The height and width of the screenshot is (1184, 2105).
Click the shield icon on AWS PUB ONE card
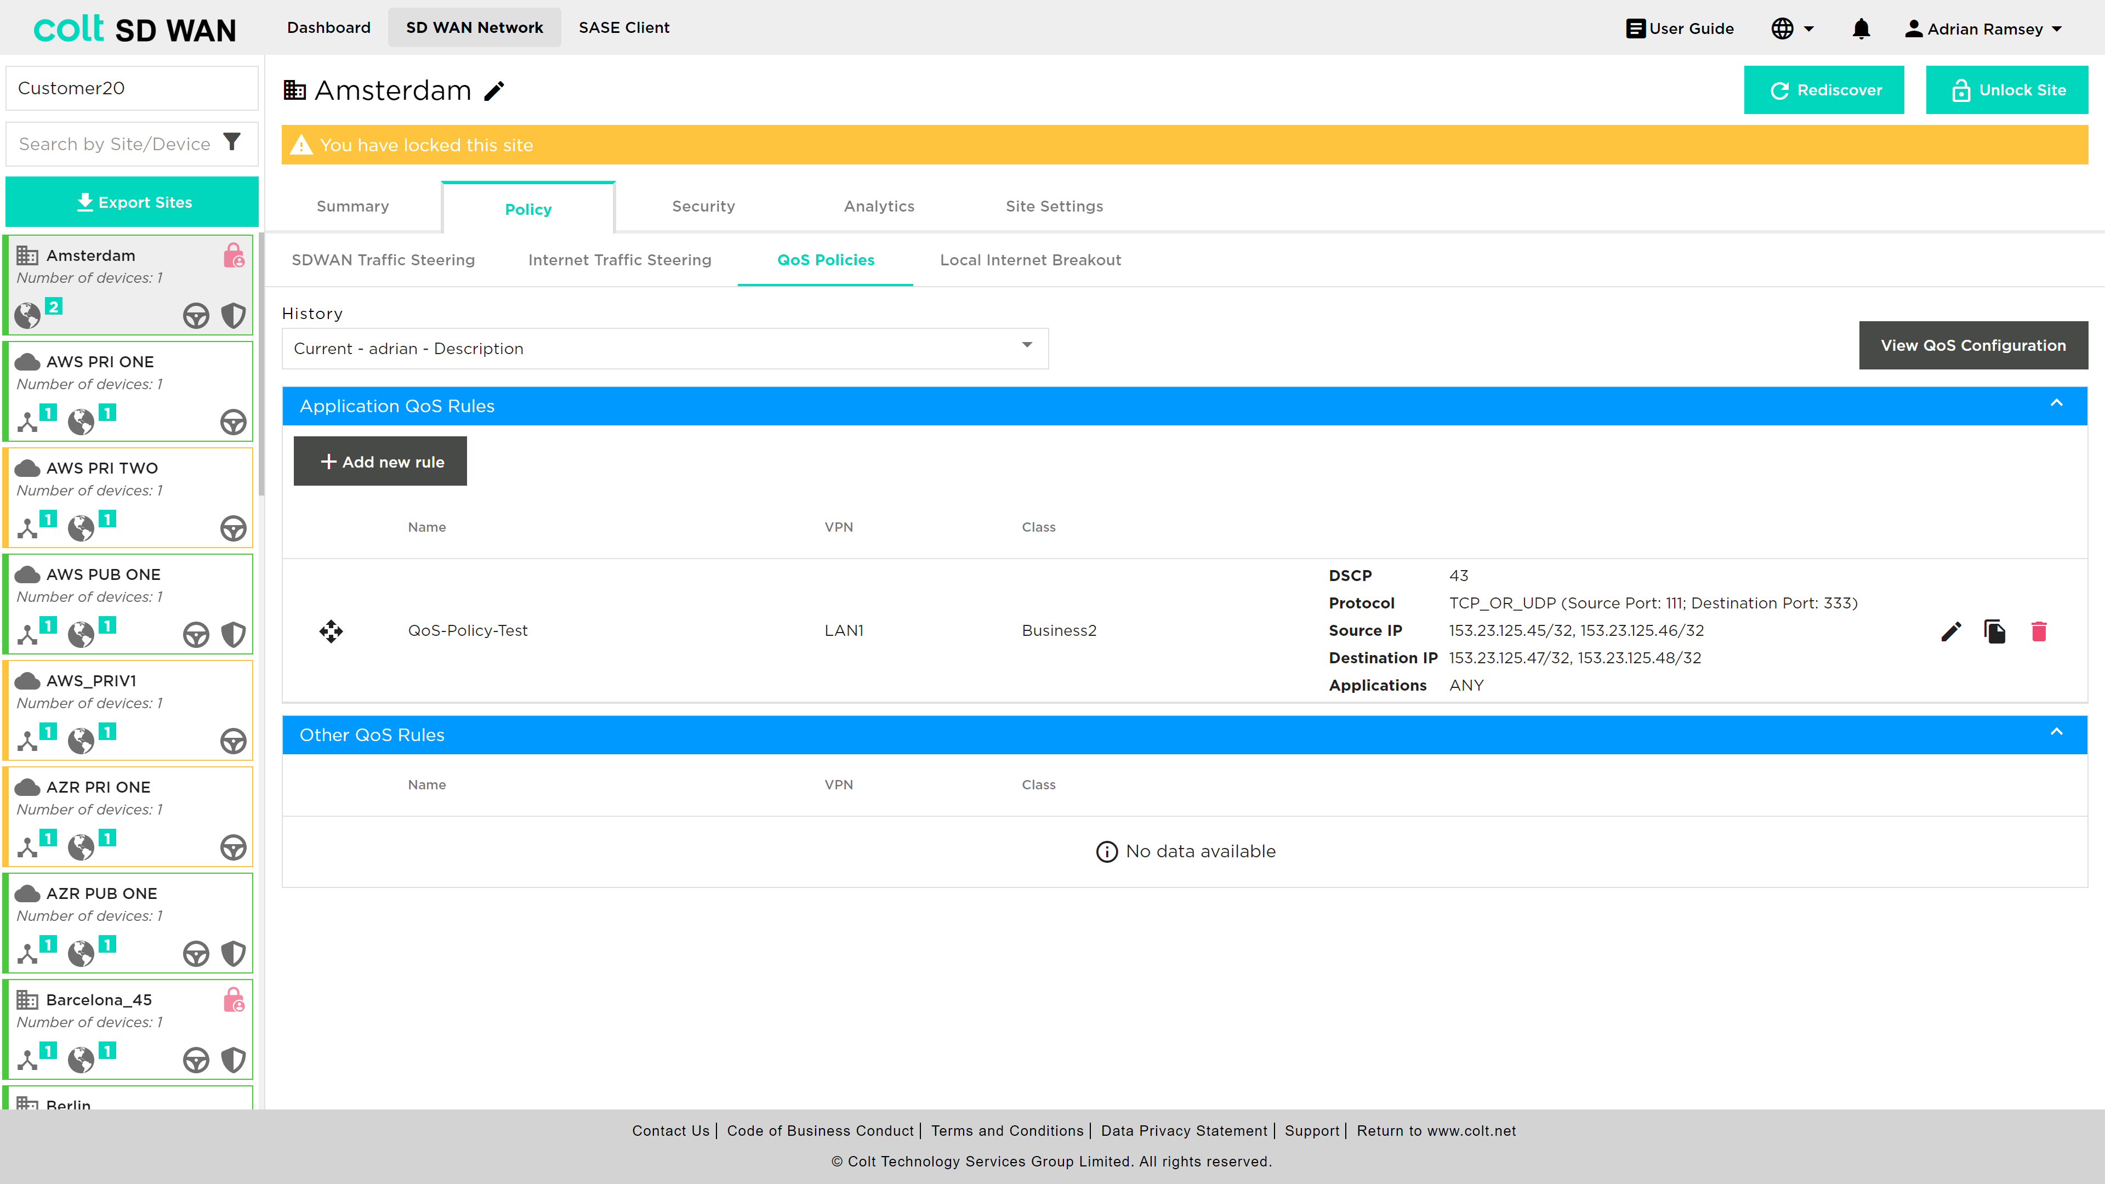[x=234, y=634]
